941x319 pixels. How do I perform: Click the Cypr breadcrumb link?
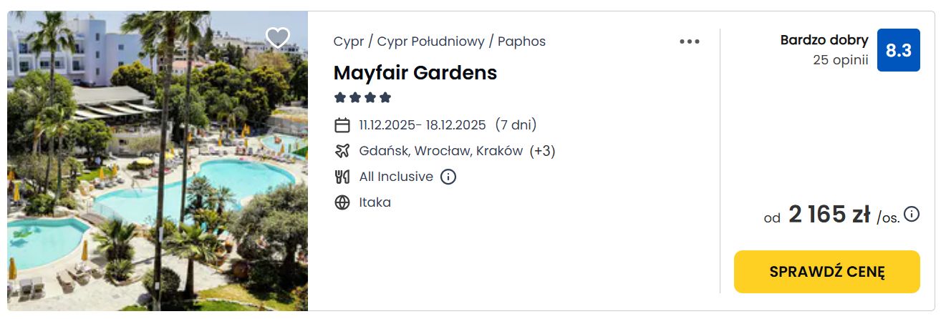(x=348, y=41)
